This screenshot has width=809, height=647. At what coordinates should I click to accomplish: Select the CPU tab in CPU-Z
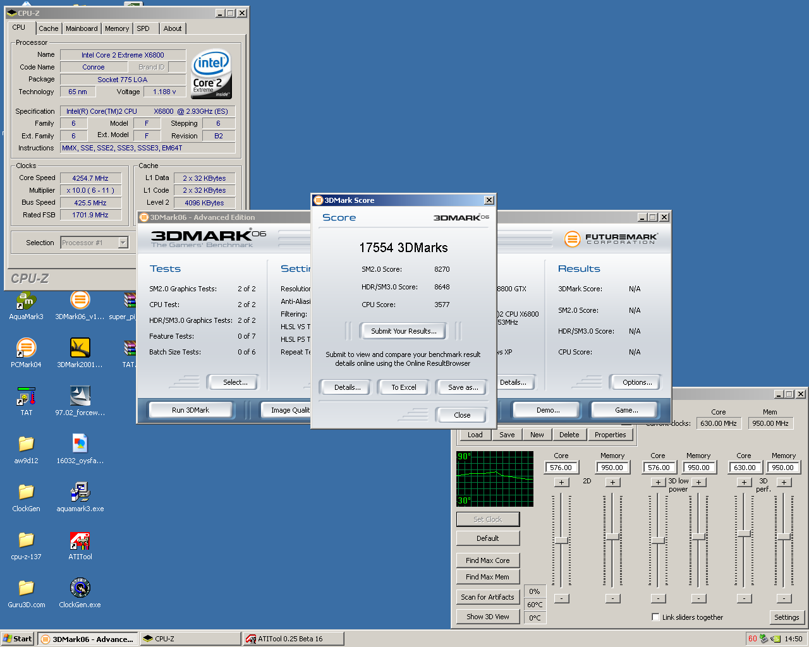[x=19, y=27]
